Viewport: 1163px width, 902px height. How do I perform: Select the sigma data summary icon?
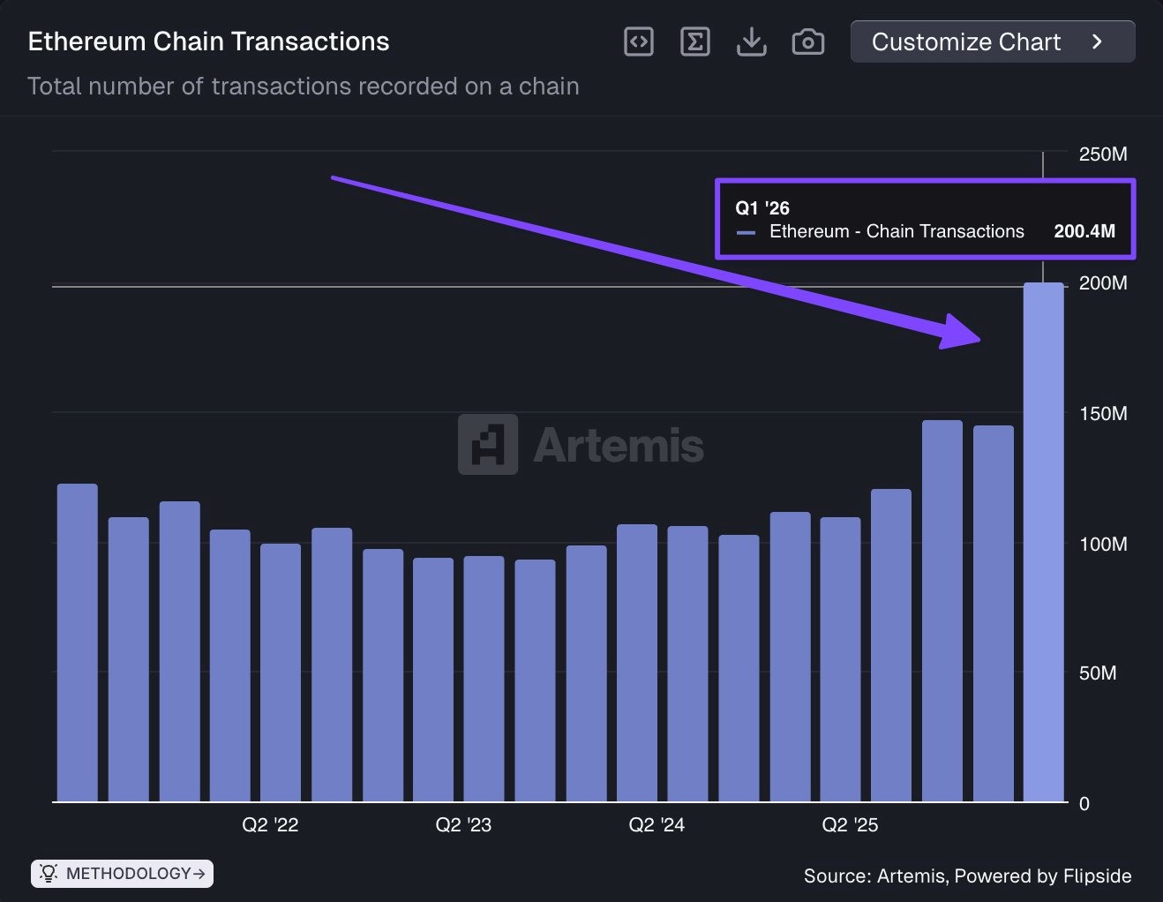[x=694, y=41]
